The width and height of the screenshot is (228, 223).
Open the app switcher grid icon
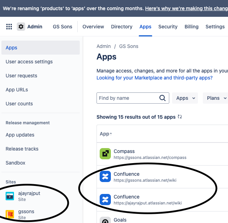tap(9, 27)
